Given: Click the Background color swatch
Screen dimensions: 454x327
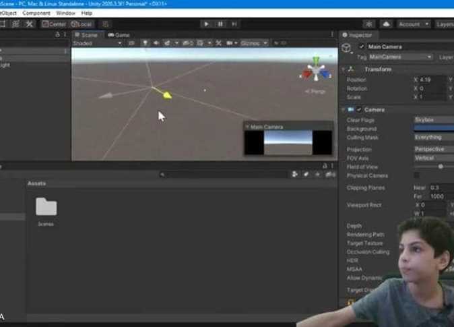Looking at the screenshot, I should click(x=432, y=128).
